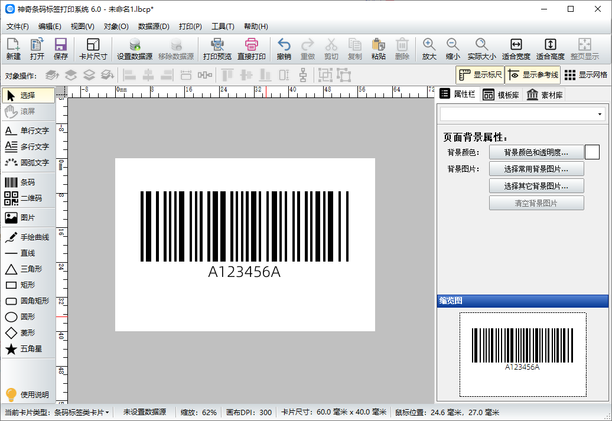The width and height of the screenshot is (612, 421).
Task: Open the data source (数据源) menu
Action: click(x=154, y=27)
